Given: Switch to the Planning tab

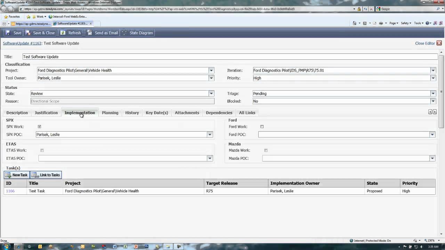Looking at the screenshot, I should coord(110,112).
